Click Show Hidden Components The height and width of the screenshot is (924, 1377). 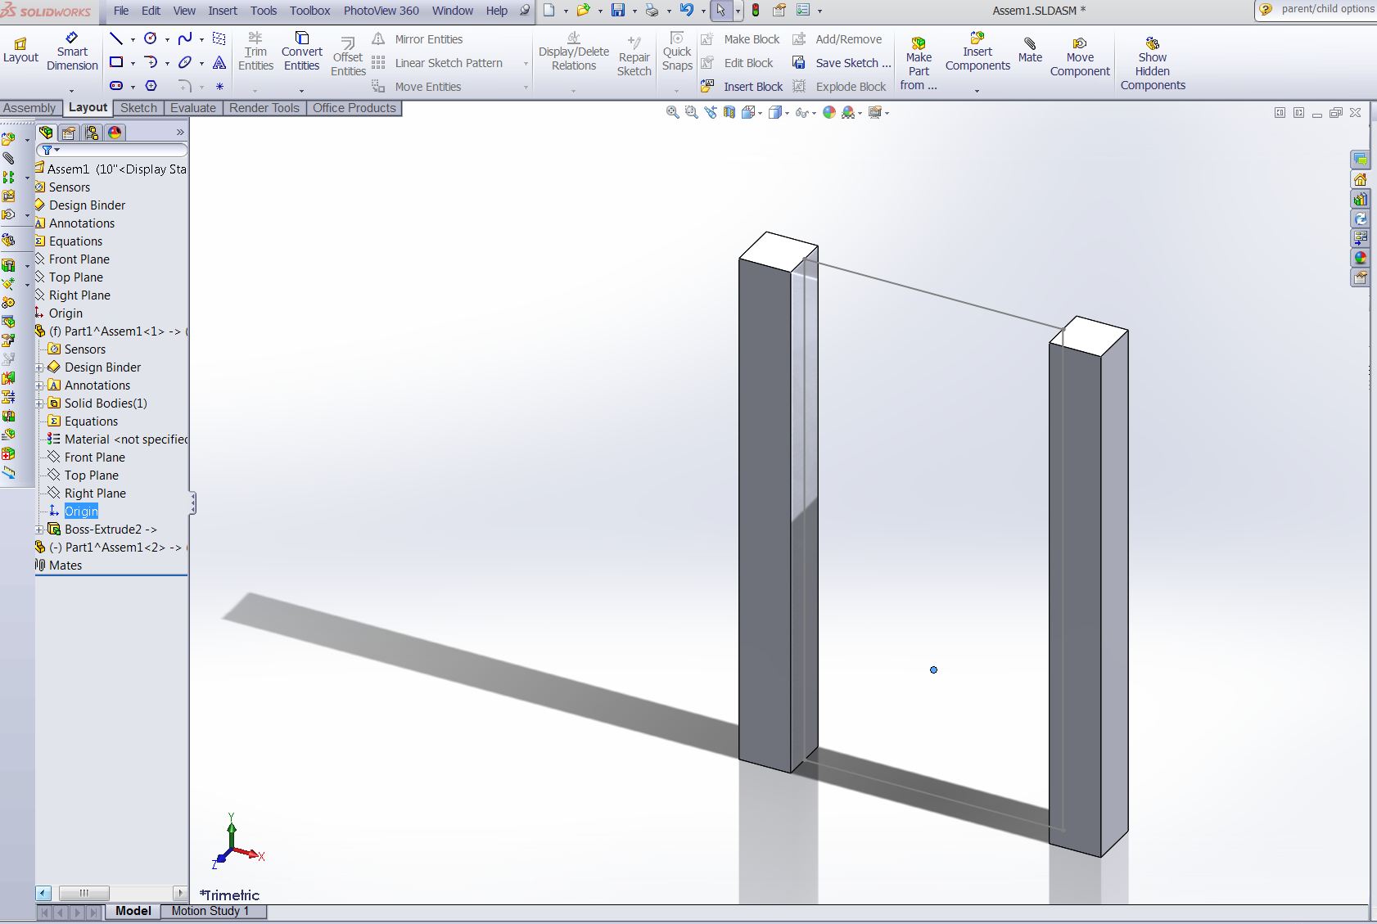[1153, 64]
